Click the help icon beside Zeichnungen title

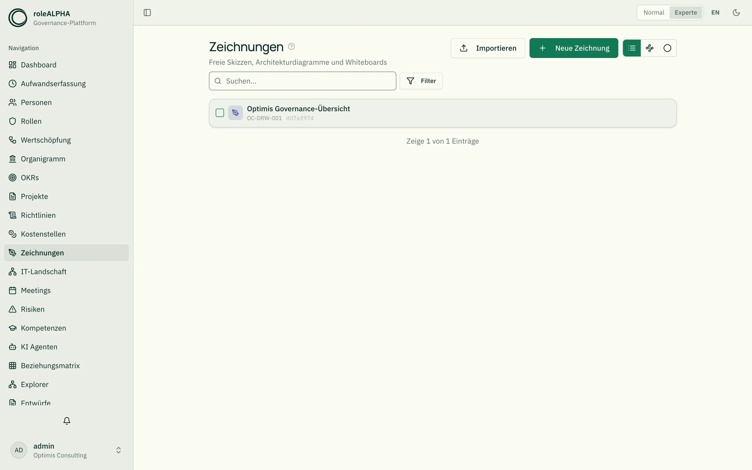point(291,47)
